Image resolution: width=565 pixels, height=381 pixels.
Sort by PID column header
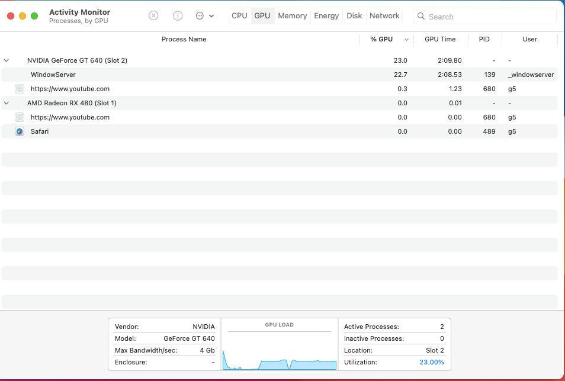[x=484, y=39]
